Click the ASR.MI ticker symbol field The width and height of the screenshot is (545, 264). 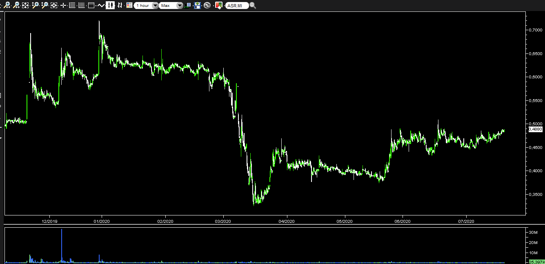pos(237,5)
